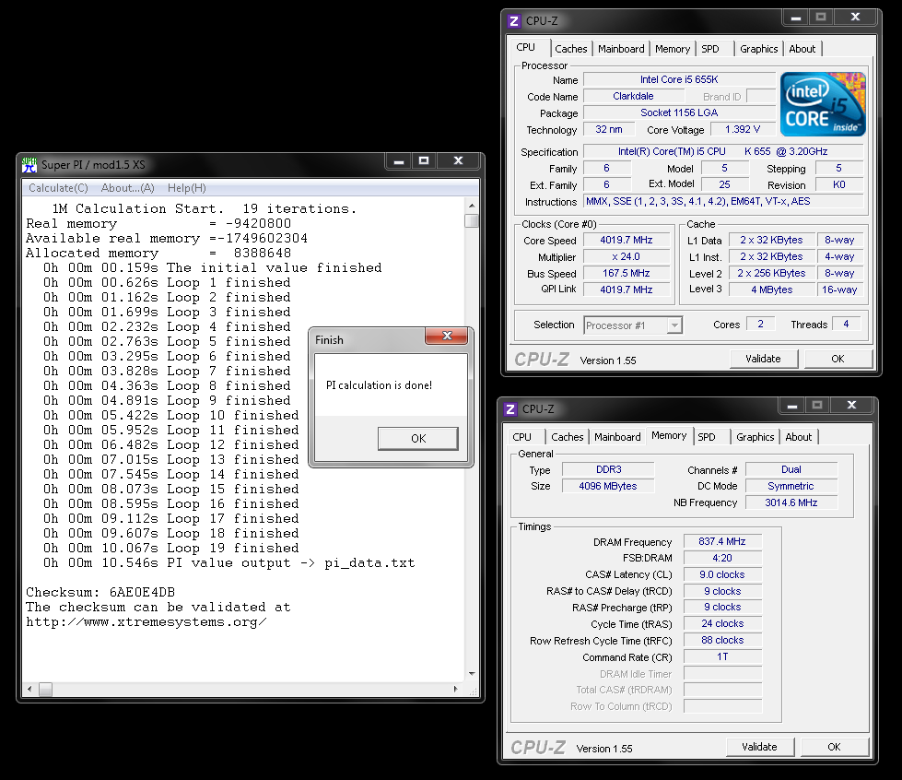Click the Super PI horizontal scrollbar thumb
Viewport: 902px width, 780px height.
[x=45, y=689]
